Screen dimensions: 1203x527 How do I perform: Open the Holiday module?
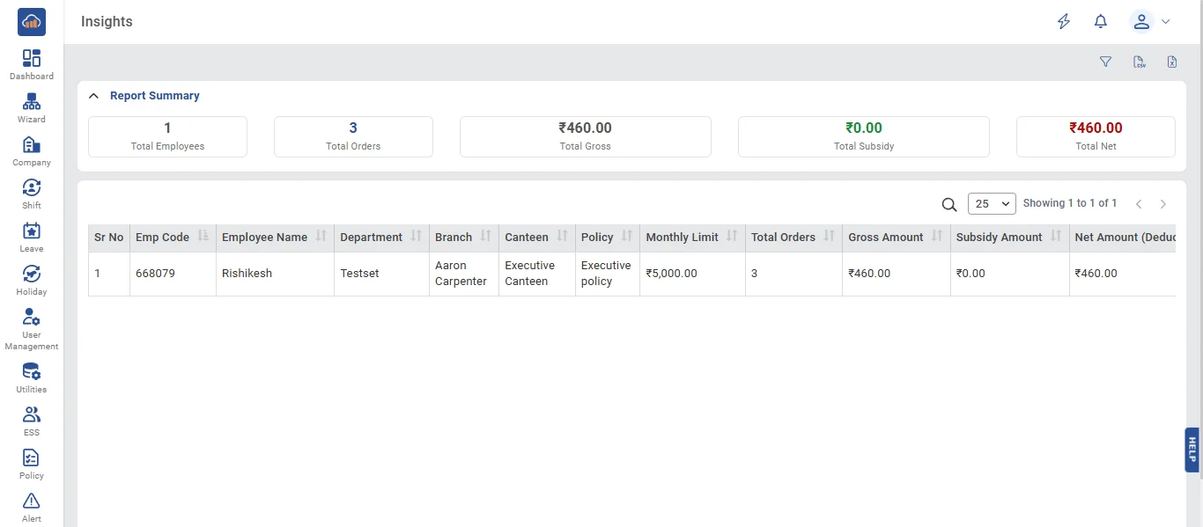click(x=32, y=281)
